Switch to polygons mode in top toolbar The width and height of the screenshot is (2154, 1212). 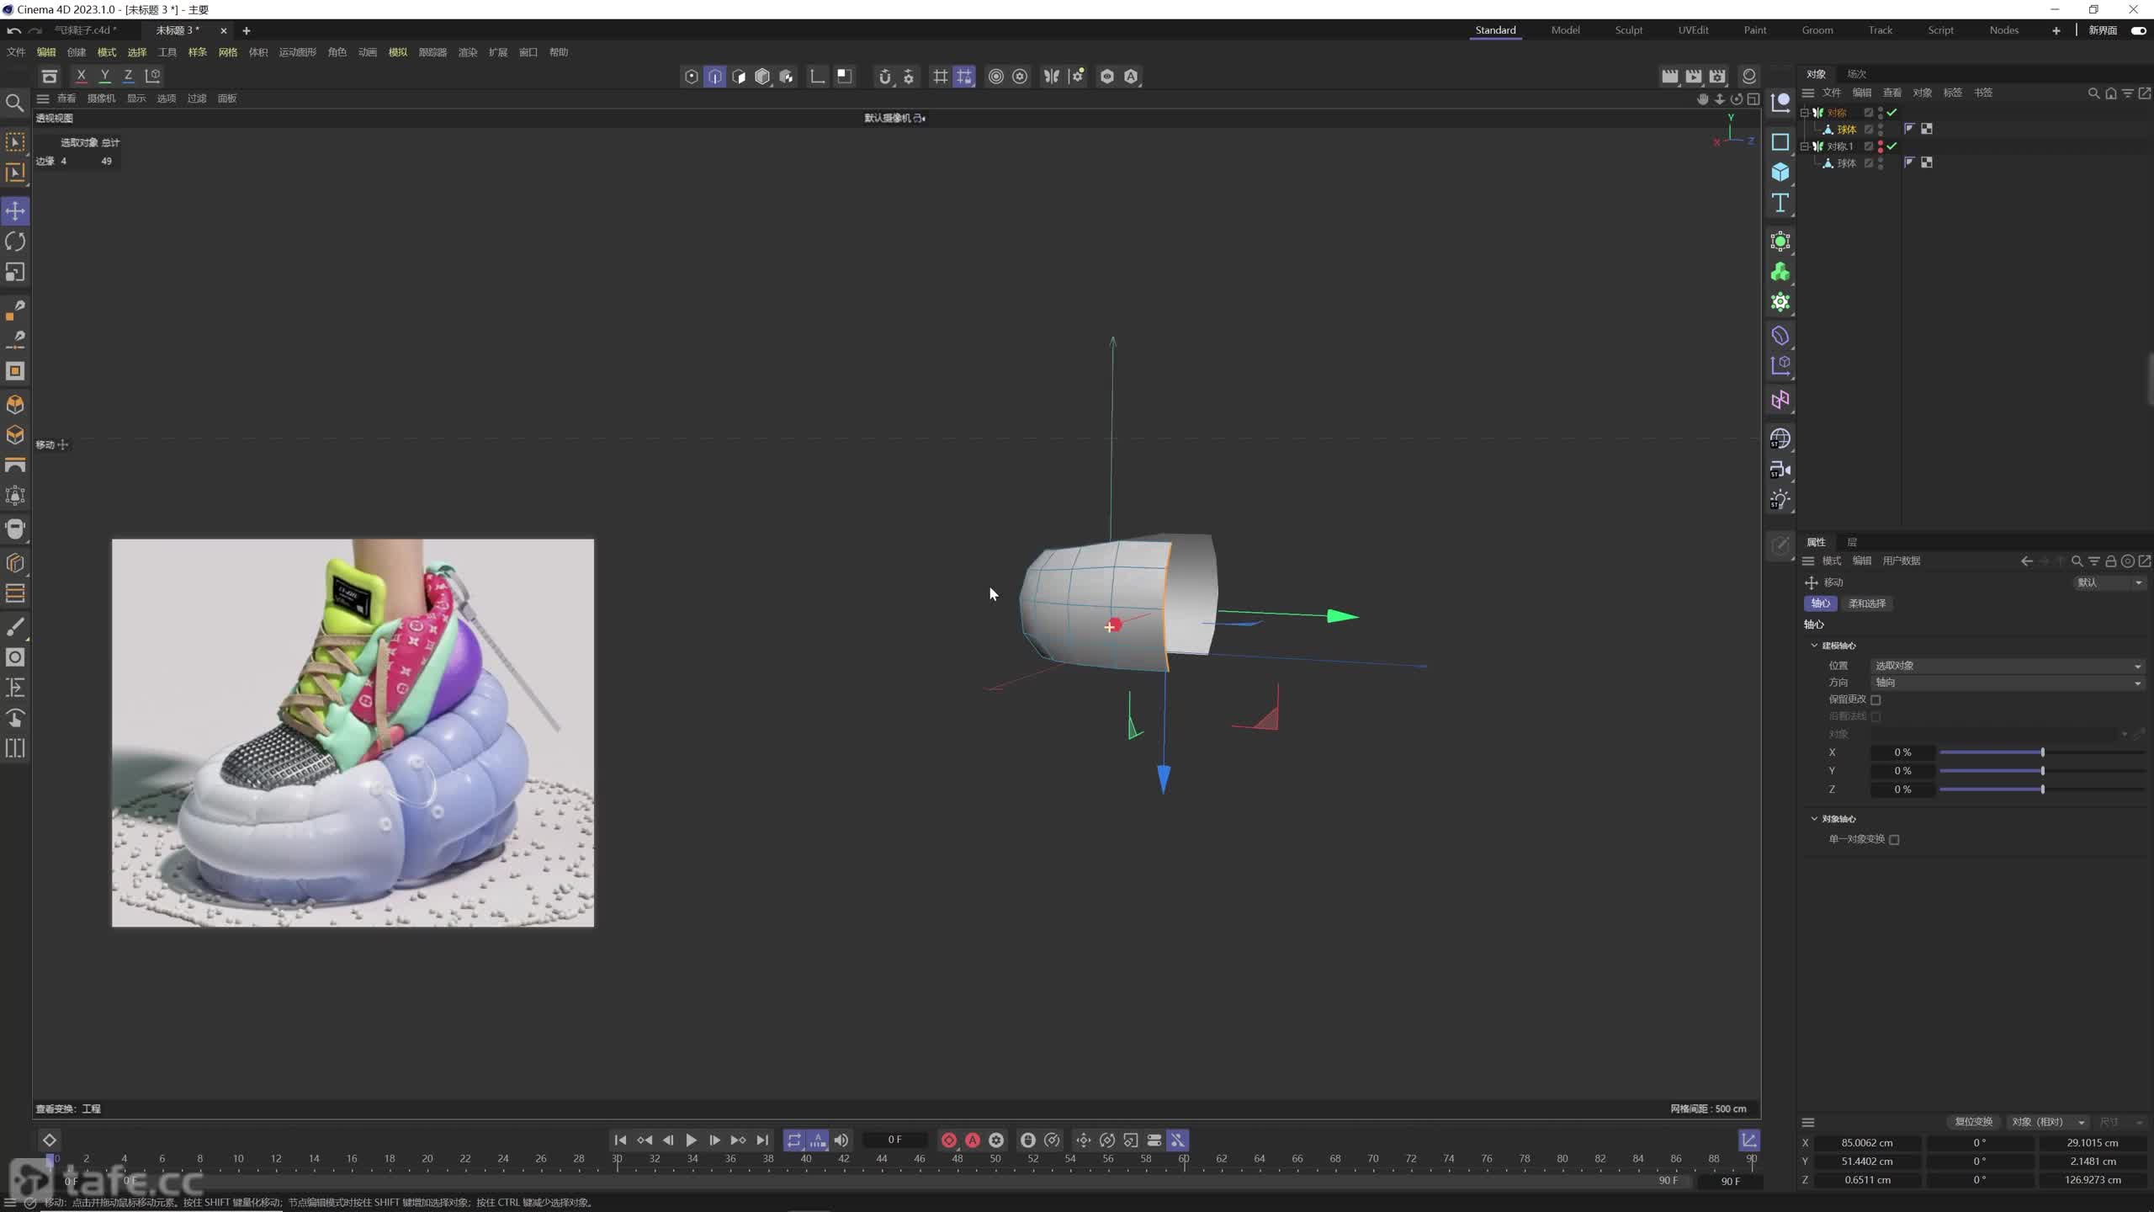(738, 77)
